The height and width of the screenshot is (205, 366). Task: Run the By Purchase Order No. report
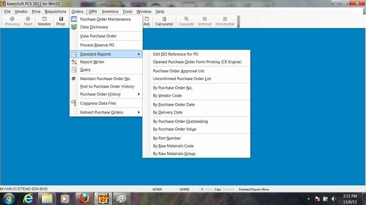tap(196, 87)
